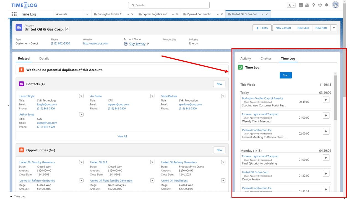Screen dimensions: 354x199
Task: Open Stella Pavlova contact actions menu
Action: [223, 96]
